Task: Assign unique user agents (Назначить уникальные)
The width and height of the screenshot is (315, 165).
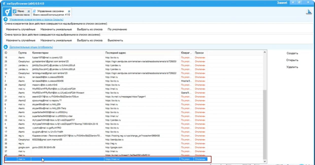Action: (56, 29)
